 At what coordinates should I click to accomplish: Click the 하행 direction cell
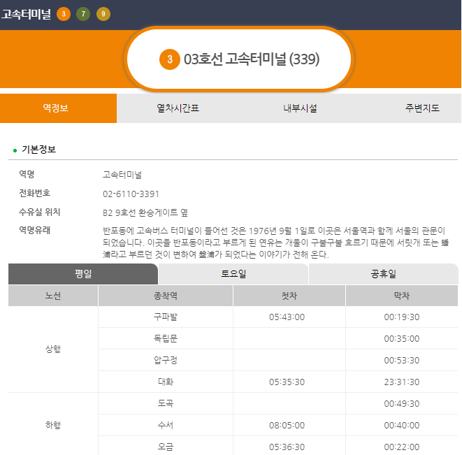click(53, 425)
